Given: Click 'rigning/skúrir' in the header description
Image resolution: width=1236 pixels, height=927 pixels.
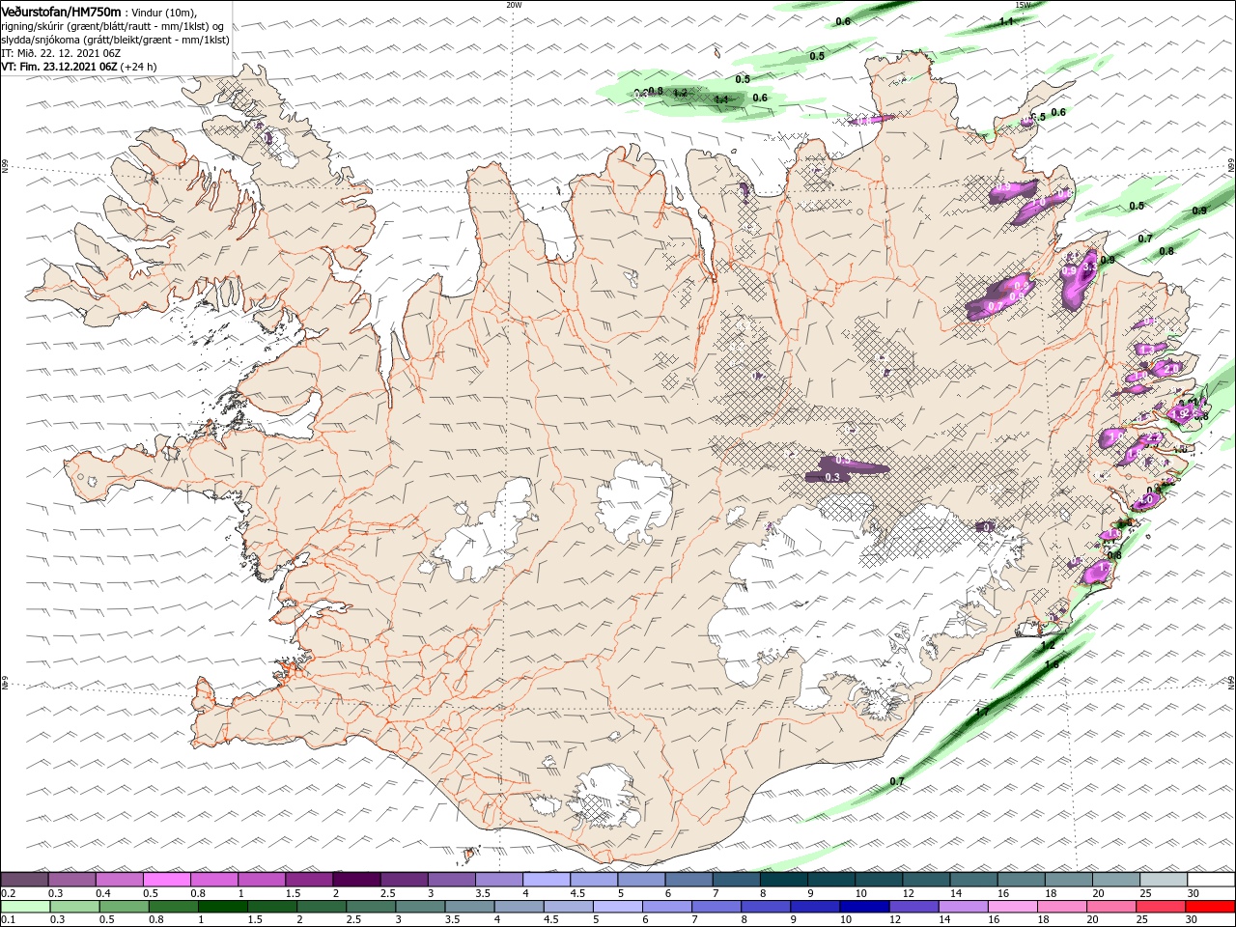Looking at the screenshot, I should click(x=34, y=26).
